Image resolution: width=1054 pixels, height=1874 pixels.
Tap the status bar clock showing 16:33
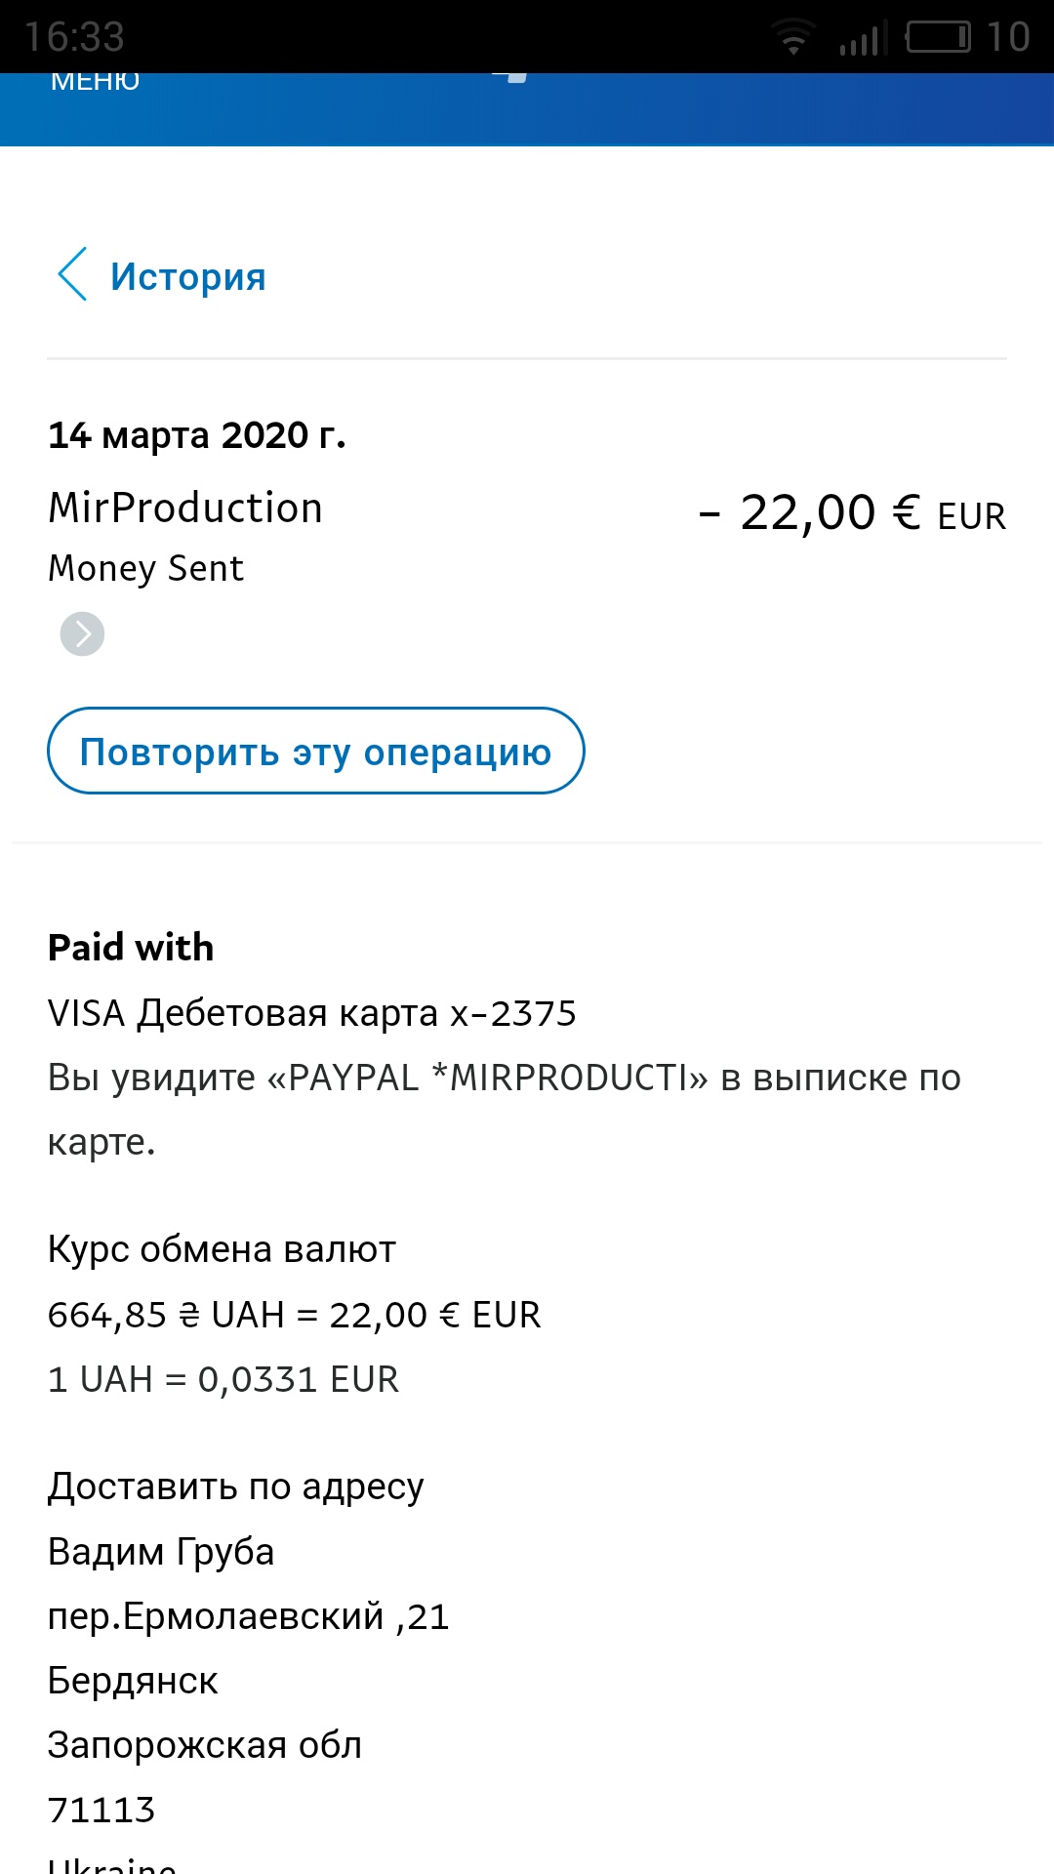74,37
